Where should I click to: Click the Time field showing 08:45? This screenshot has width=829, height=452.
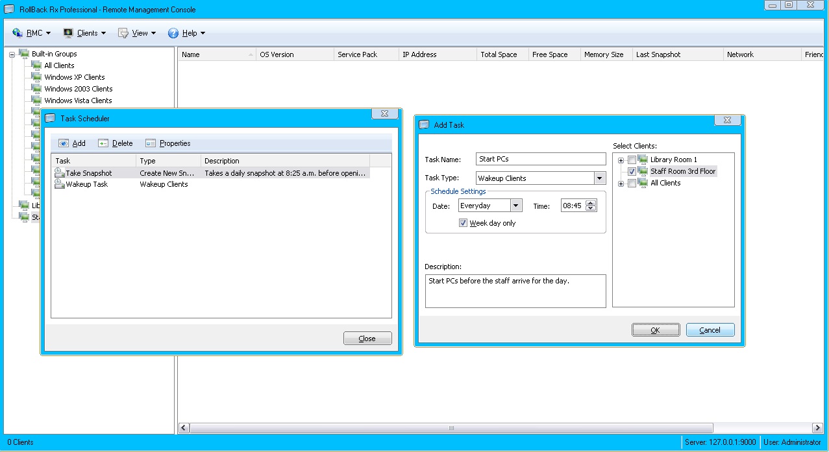click(x=573, y=206)
